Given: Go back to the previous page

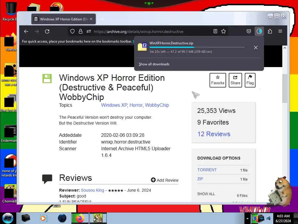Looking at the screenshot, I should 26,32.
